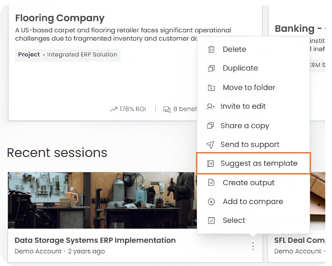Click the Share a copy icon
Image resolution: width=332 pixels, height=266 pixels.
(x=210, y=125)
